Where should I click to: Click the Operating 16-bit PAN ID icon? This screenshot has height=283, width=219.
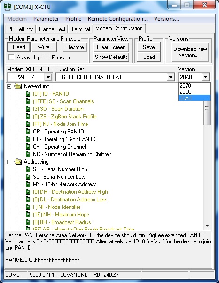(28, 139)
